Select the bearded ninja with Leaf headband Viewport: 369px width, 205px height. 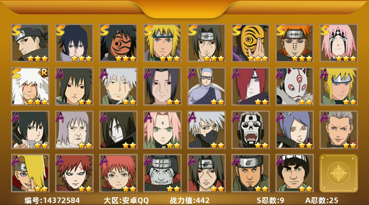[x=251, y=173]
